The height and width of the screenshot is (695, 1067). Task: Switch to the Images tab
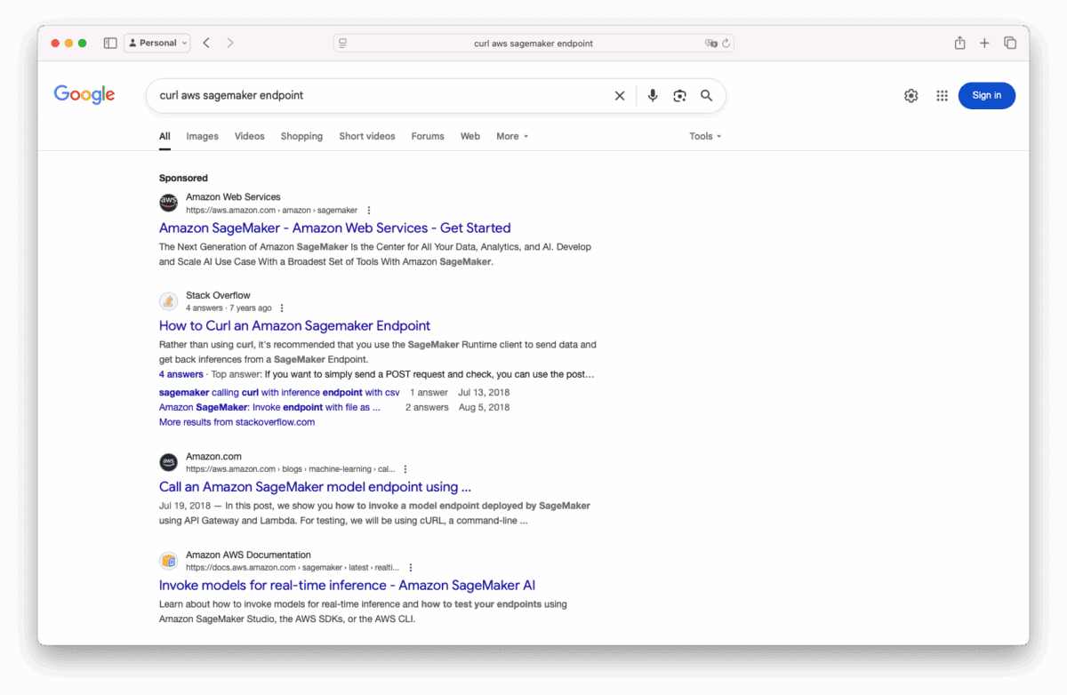pyautogui.click(x=202, y=136)
